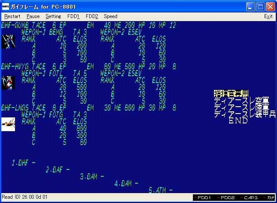Open the Setting menu

point(53,16)
